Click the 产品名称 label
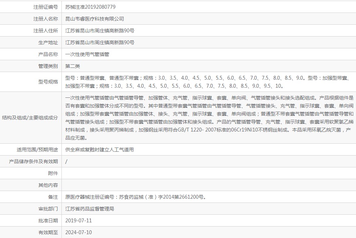This screenshot has width=356, height=238. click(48, 54)
